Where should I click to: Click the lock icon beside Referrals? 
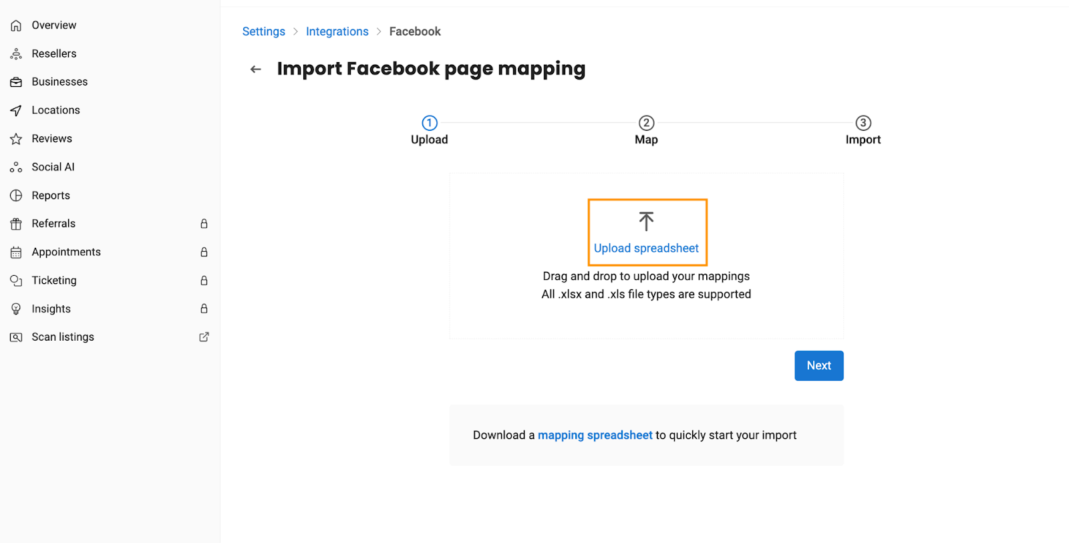tap(204, 224)
